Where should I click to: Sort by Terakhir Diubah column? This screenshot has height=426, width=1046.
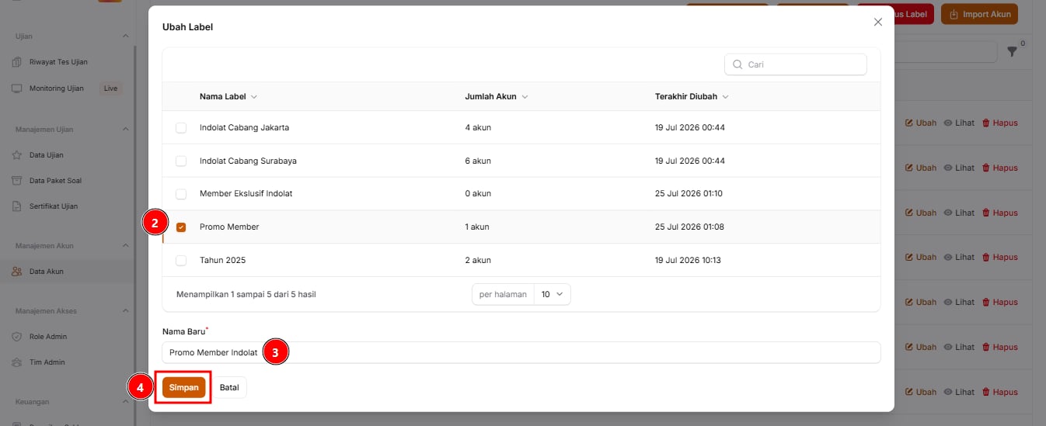(x=692, y=97)
